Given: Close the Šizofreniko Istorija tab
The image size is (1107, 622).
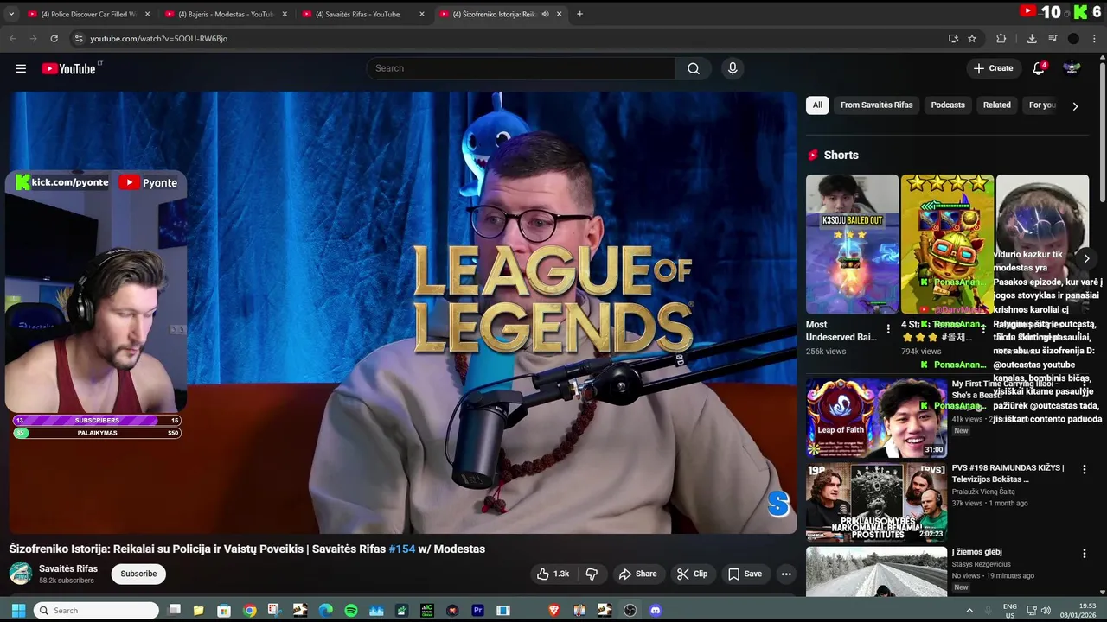Looking at the screenshot, I should tap(560, 14).
